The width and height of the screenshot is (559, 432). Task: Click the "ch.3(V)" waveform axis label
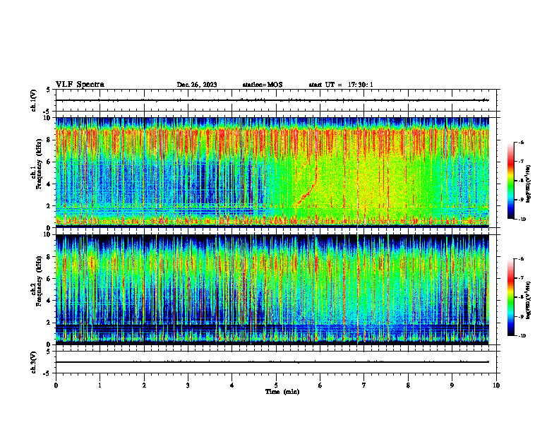33,362
